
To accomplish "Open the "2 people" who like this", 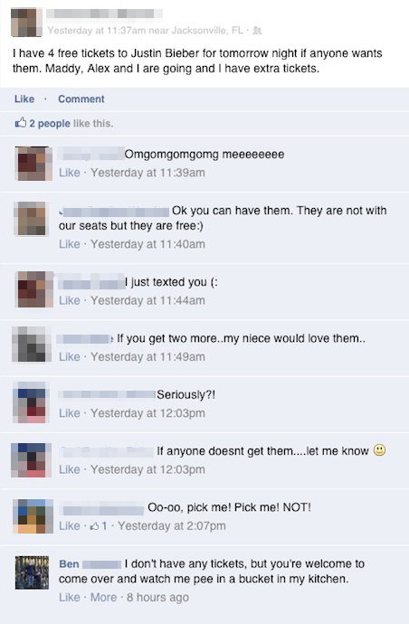I will 50,124.
